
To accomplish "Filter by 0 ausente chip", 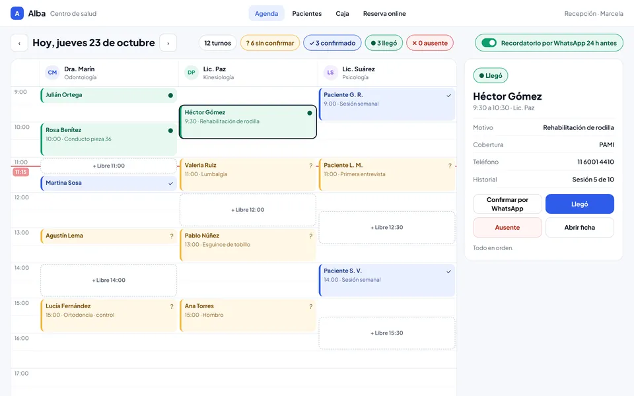I will (430, 43).
